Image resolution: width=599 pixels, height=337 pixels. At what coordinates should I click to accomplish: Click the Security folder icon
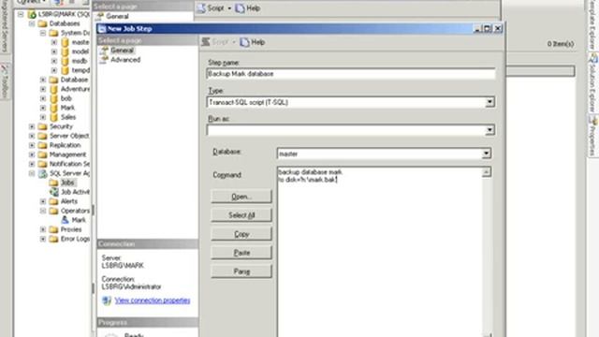43,126
